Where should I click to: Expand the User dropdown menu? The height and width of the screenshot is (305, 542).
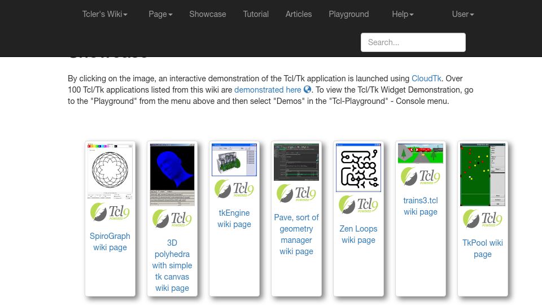[463, 14]
